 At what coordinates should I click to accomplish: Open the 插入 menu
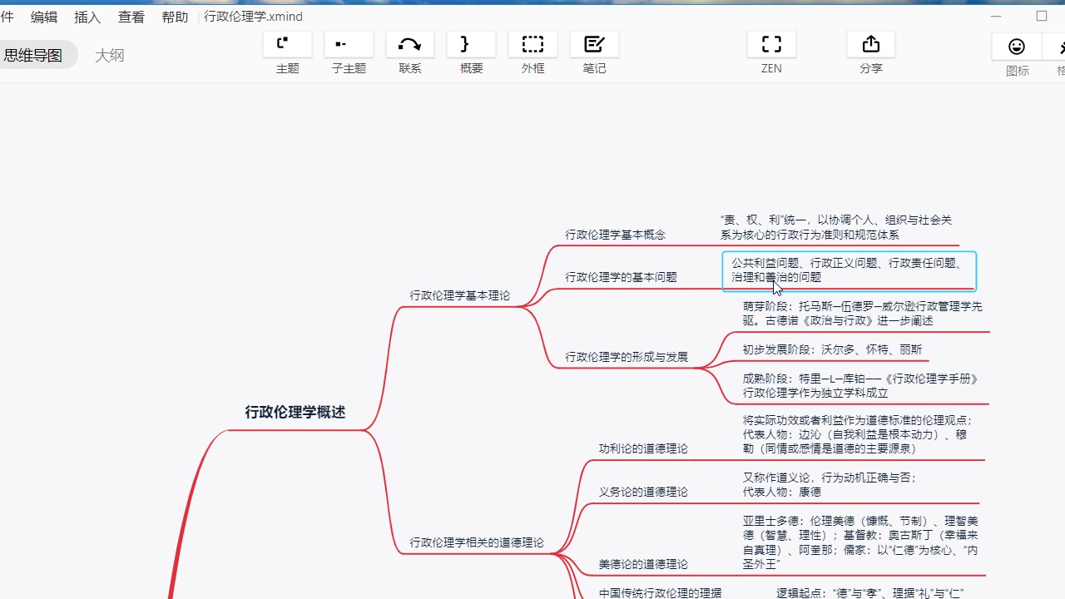87,17
